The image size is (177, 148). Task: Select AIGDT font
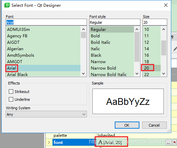tap(43, 42)
